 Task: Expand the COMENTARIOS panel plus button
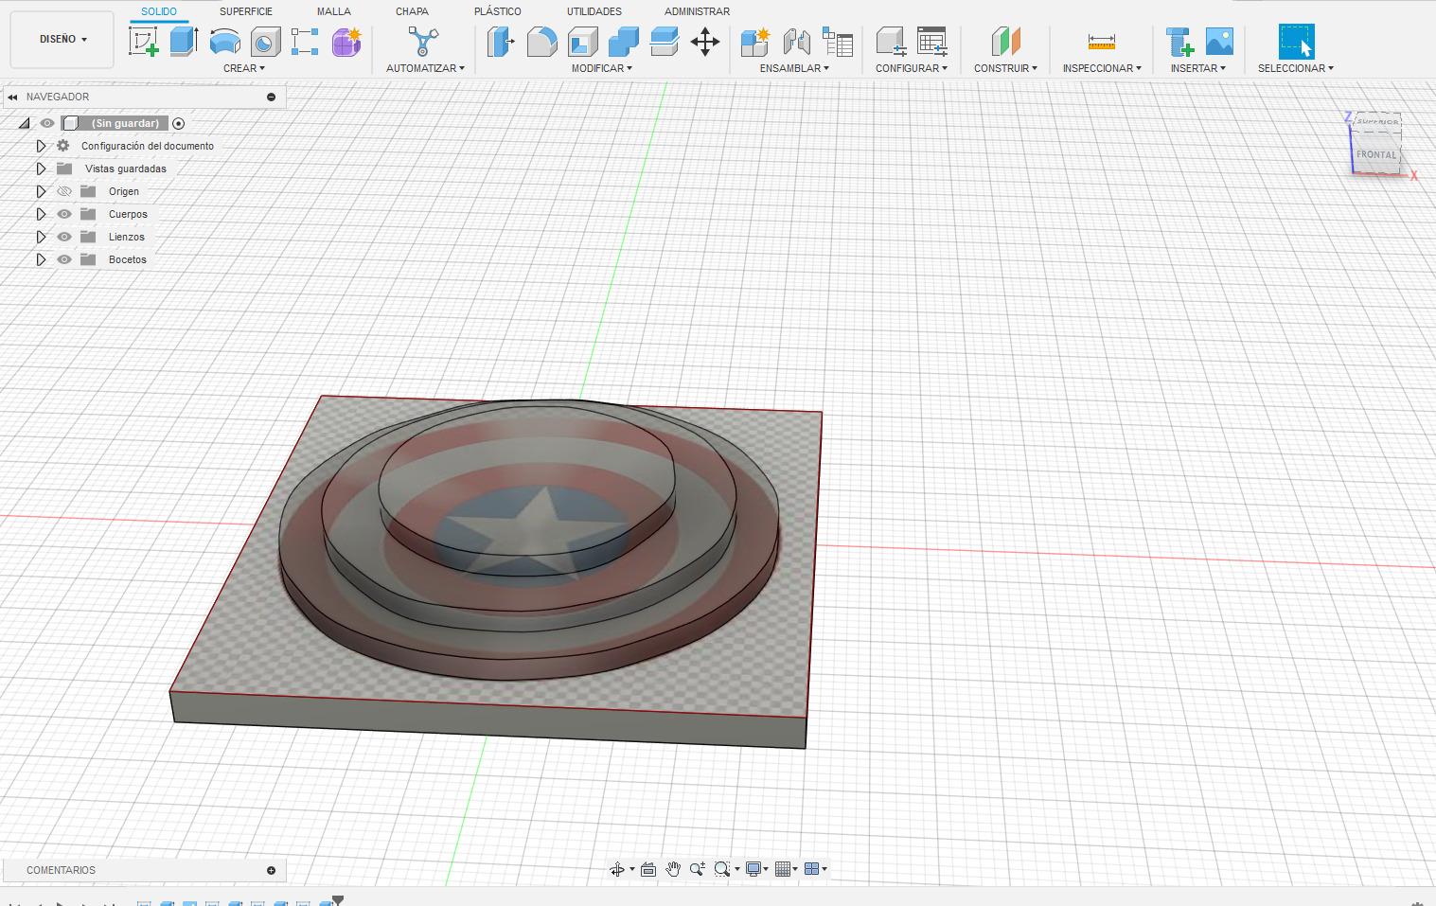pos(272,870)
